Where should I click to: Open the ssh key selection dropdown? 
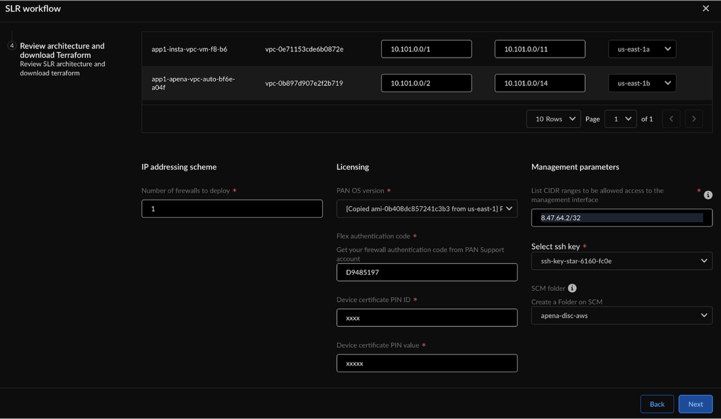[622, 261]
